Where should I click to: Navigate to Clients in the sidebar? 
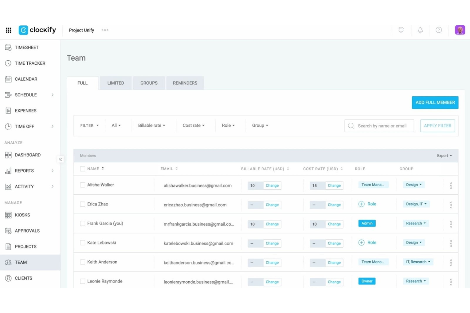(x=23, y=278)
